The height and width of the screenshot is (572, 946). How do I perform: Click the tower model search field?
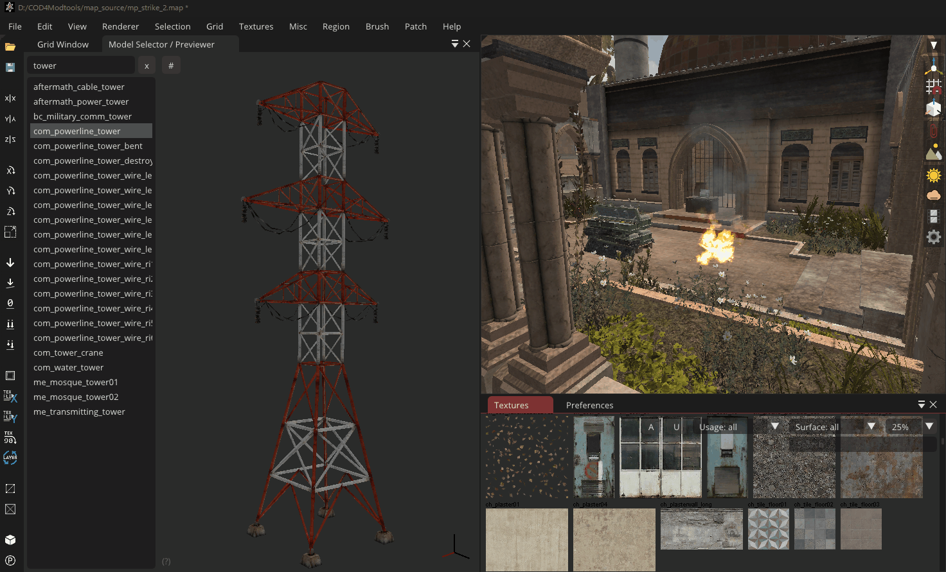click(x=80, y=65)
